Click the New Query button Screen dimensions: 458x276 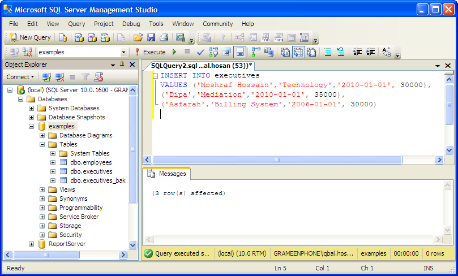click(x=30, y=37)
